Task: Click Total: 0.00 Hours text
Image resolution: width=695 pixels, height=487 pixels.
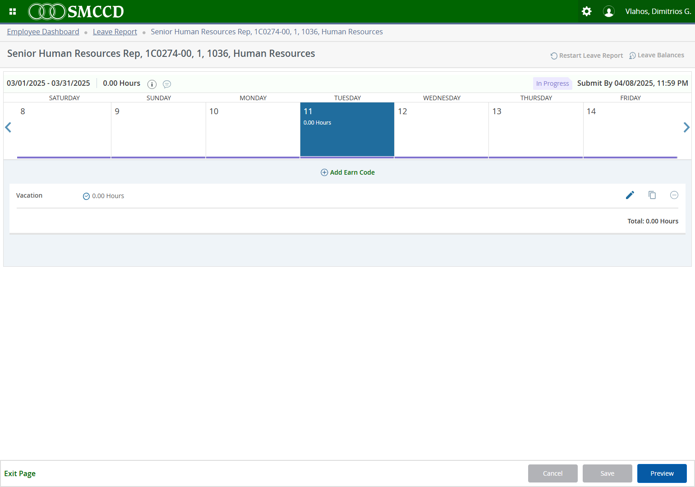Action: tap(653, 221)
